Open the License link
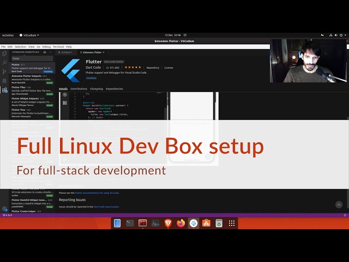Image resolution: width=349 pixels, height=262 pixels. 169,68
